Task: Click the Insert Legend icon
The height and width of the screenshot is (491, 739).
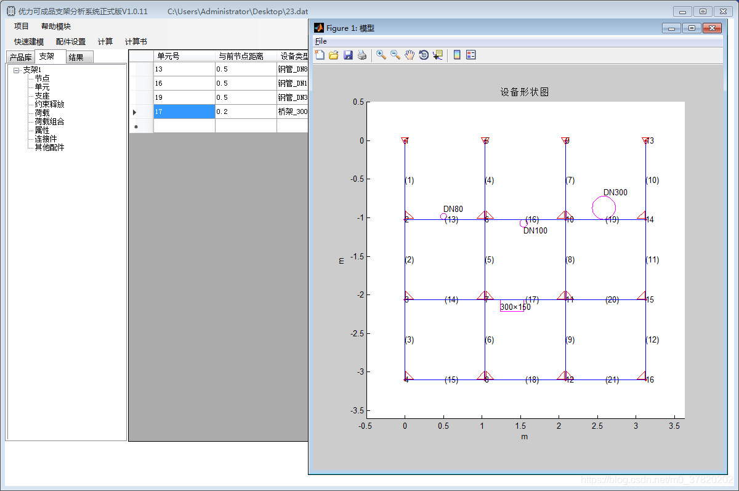Action: tap(471, 55)
